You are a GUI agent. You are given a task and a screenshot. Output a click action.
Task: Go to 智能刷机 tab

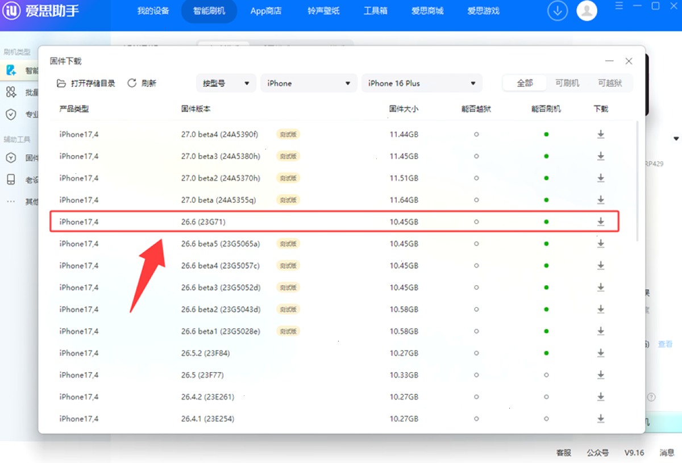coord(209,11)
